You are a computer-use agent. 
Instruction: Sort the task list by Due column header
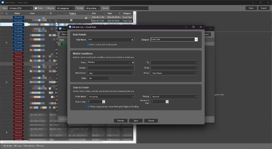94,13
